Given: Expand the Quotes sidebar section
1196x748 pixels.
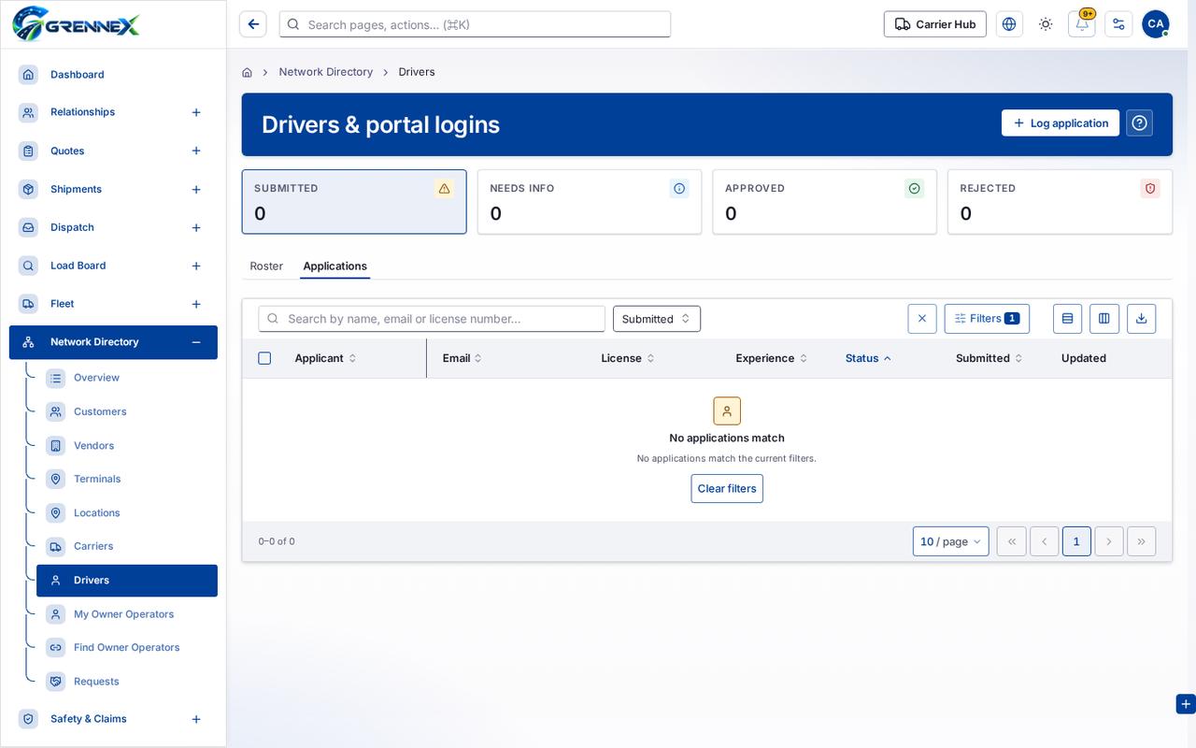Looking at the screenshot, I should pos(196,151).
